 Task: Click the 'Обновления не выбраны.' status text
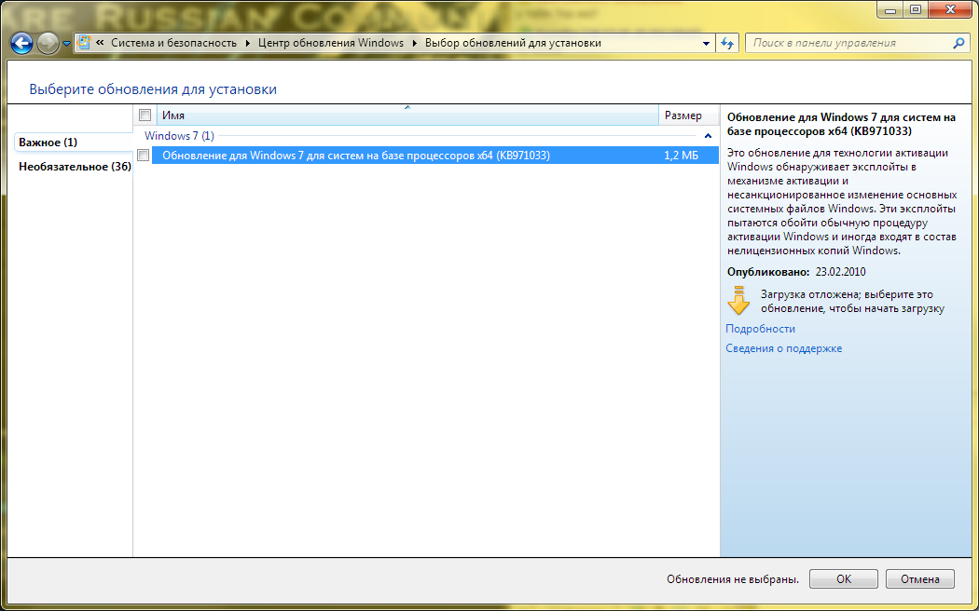point(732,579)
